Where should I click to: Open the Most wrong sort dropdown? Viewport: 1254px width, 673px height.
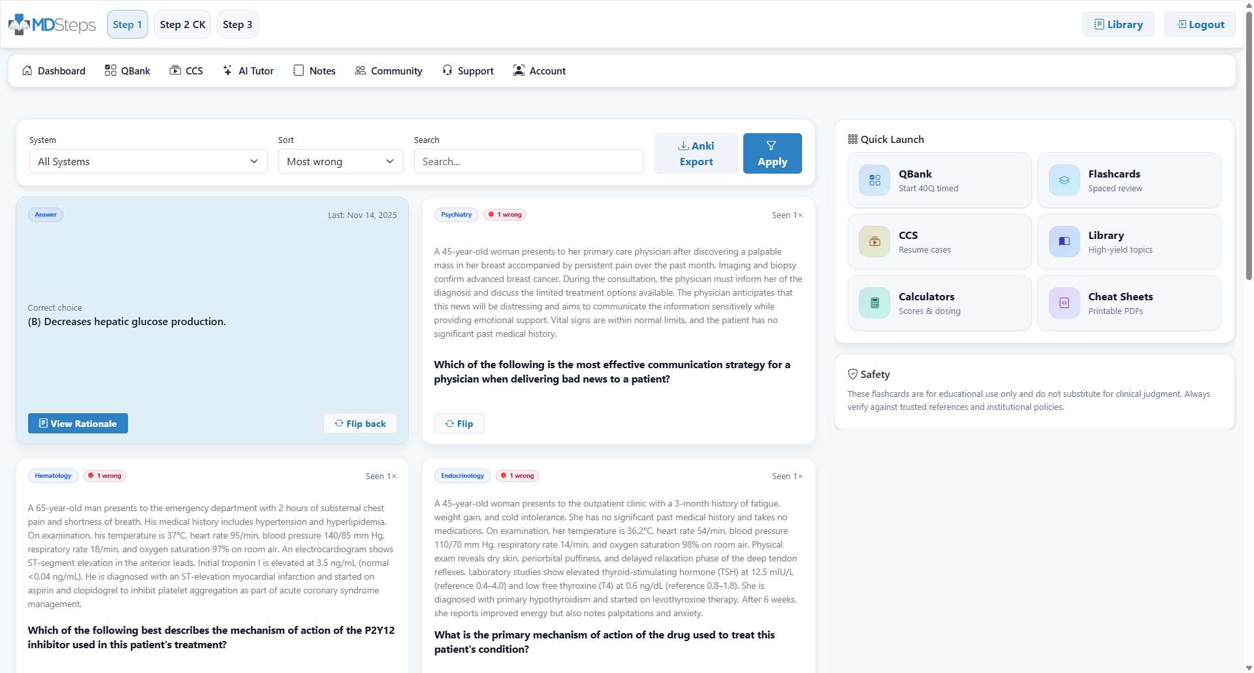point(340,162)
